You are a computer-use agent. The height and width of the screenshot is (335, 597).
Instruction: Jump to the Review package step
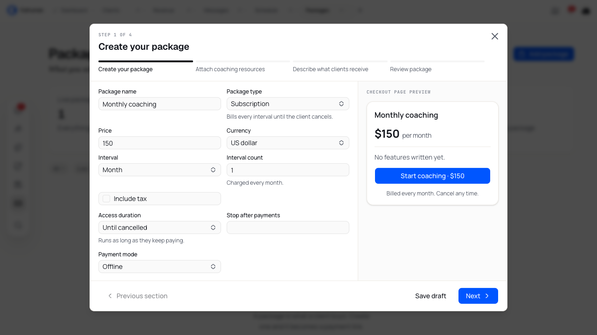437,67
